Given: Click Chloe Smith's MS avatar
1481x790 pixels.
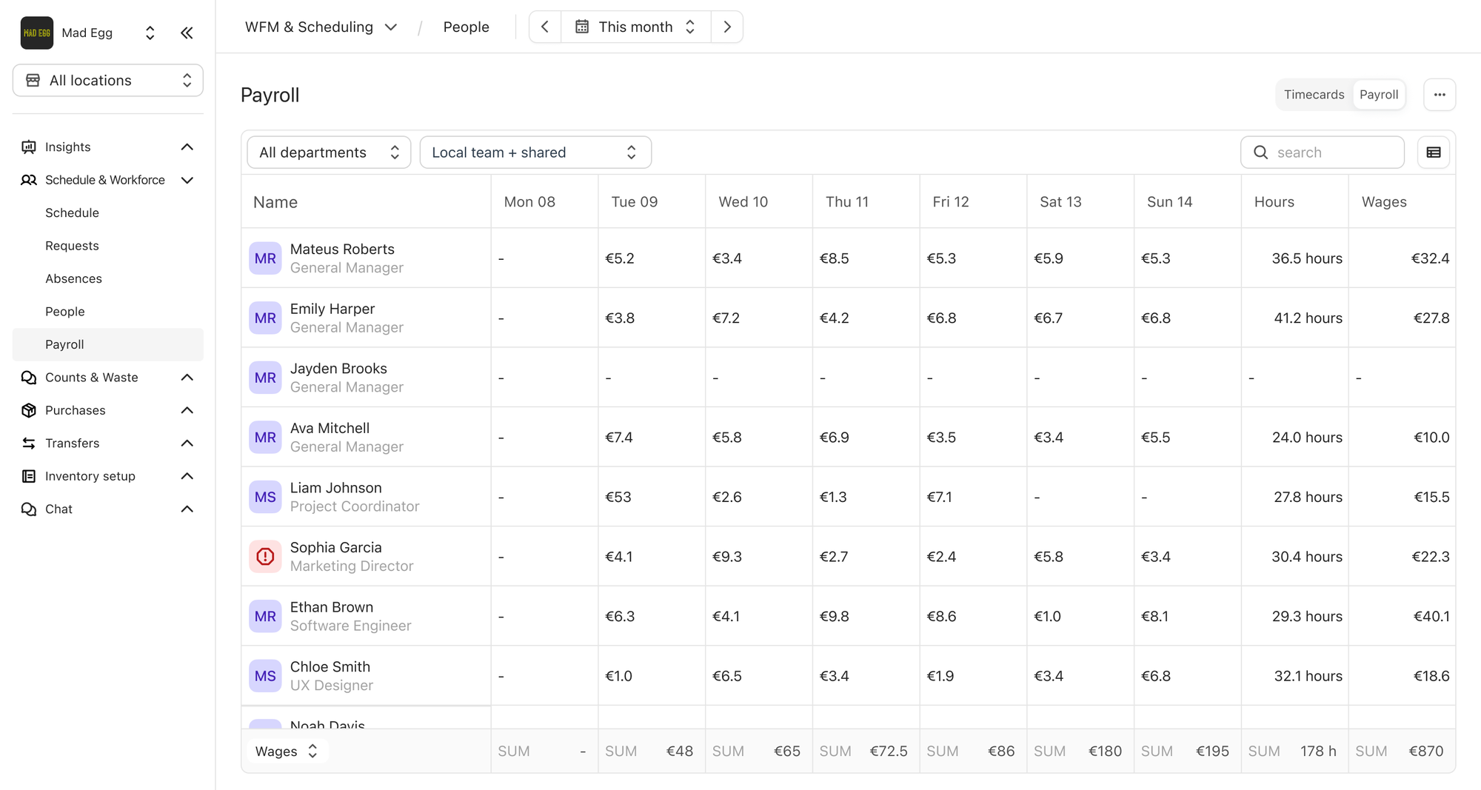Looking at the screenshot, I should pos(265,676).
